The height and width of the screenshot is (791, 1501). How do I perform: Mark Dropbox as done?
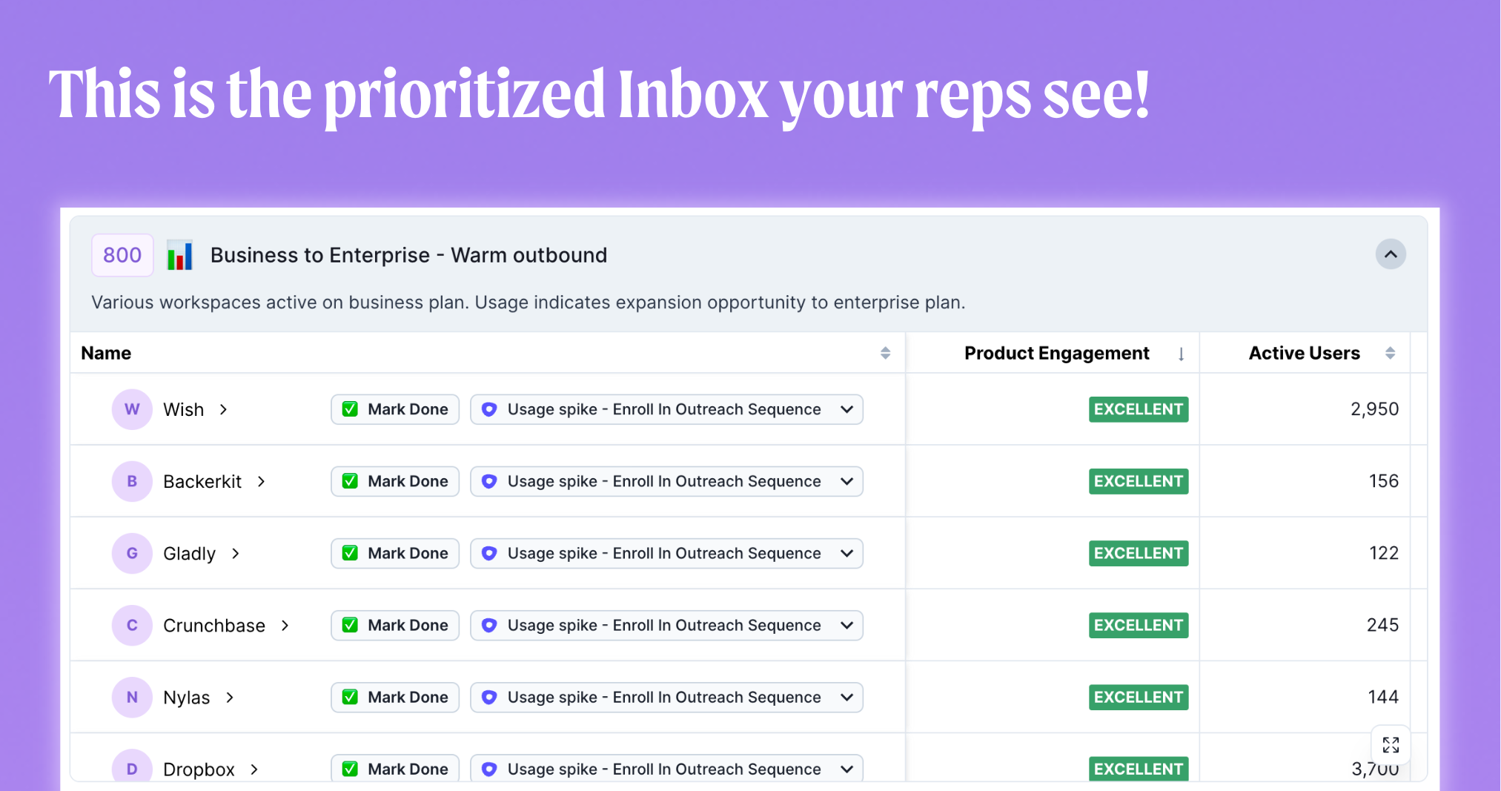395,768
